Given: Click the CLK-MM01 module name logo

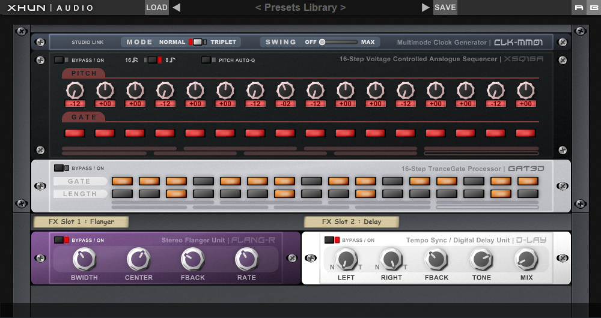Looking at the screenshot, I should pyautogui.click(x=518, y=42).
